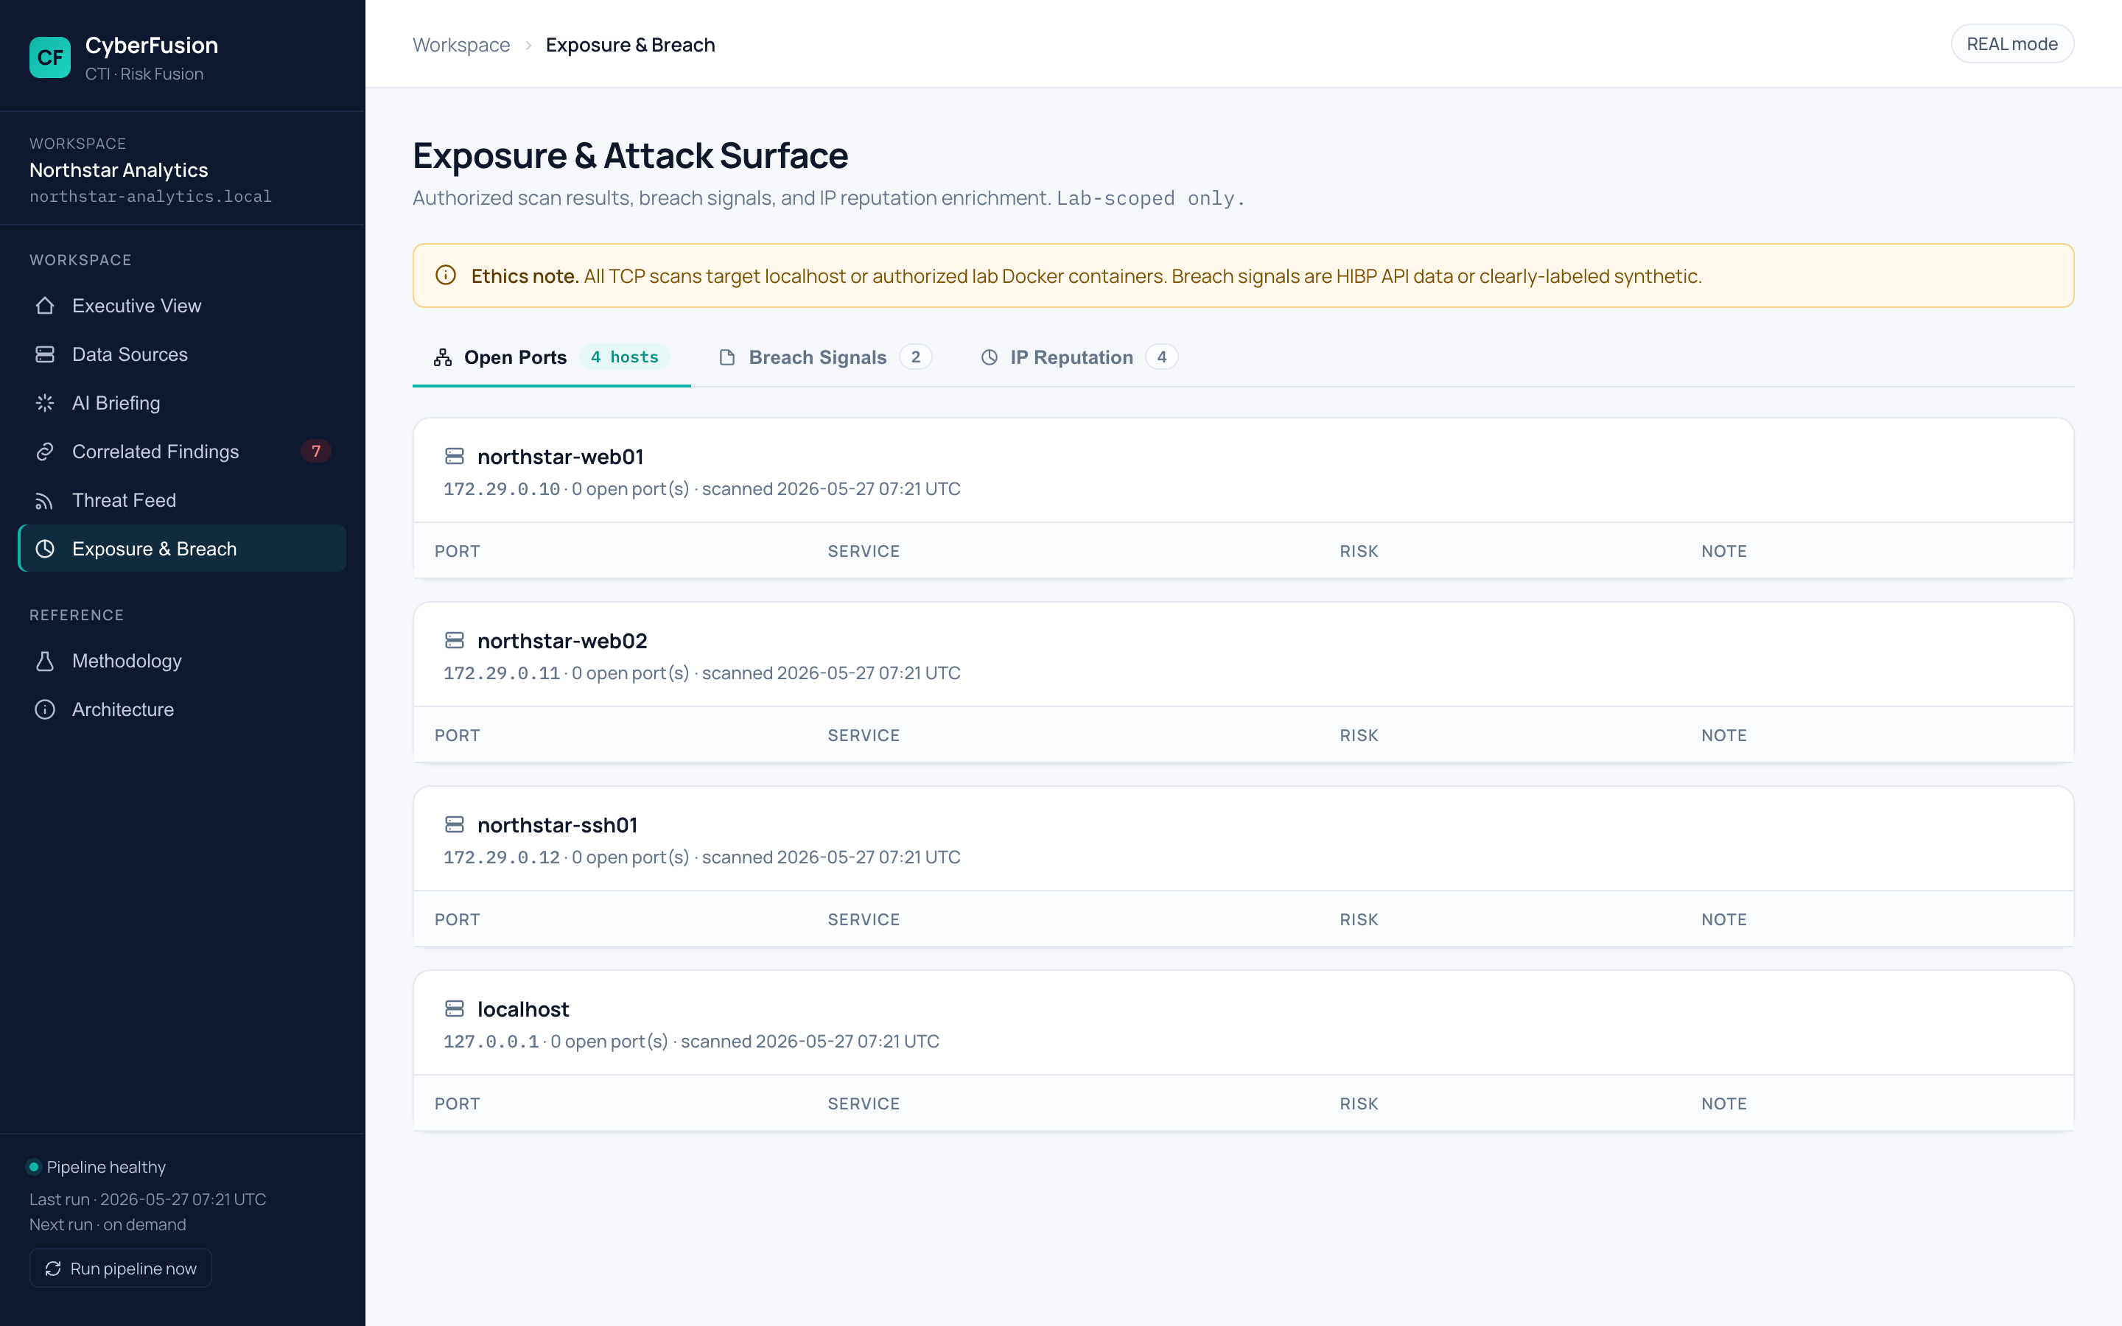Click NOTE column header in northstar-web02 table
The height and width of the screenshot is (1326, 2122).
click(x=1724, y=735)
